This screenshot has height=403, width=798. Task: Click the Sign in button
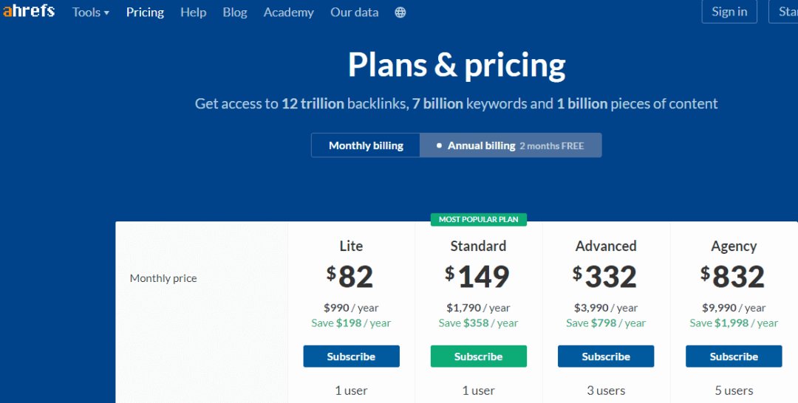point(729,12)
